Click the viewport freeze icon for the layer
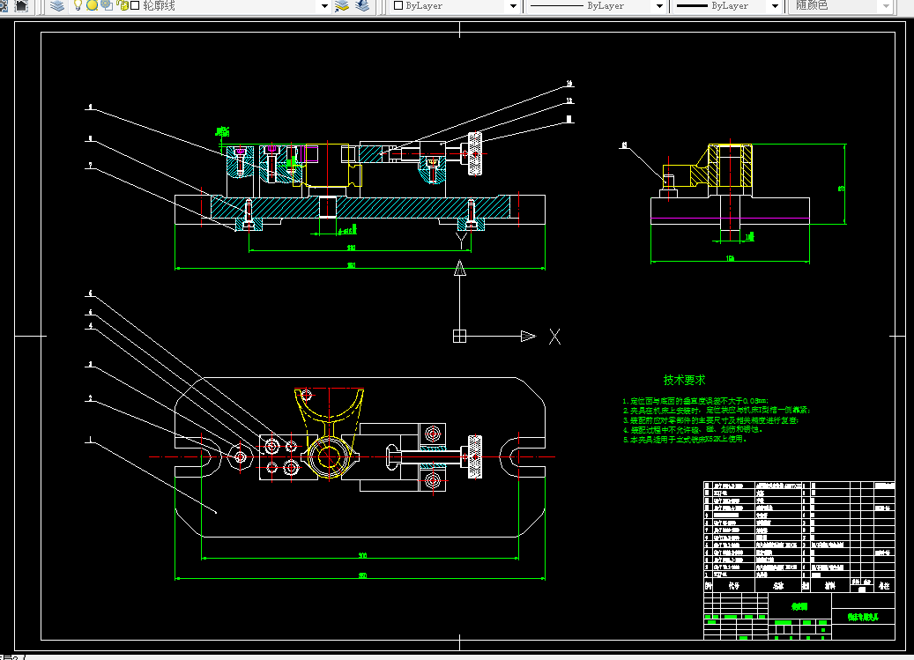This screenshot has width=914, height=660. 108,5
